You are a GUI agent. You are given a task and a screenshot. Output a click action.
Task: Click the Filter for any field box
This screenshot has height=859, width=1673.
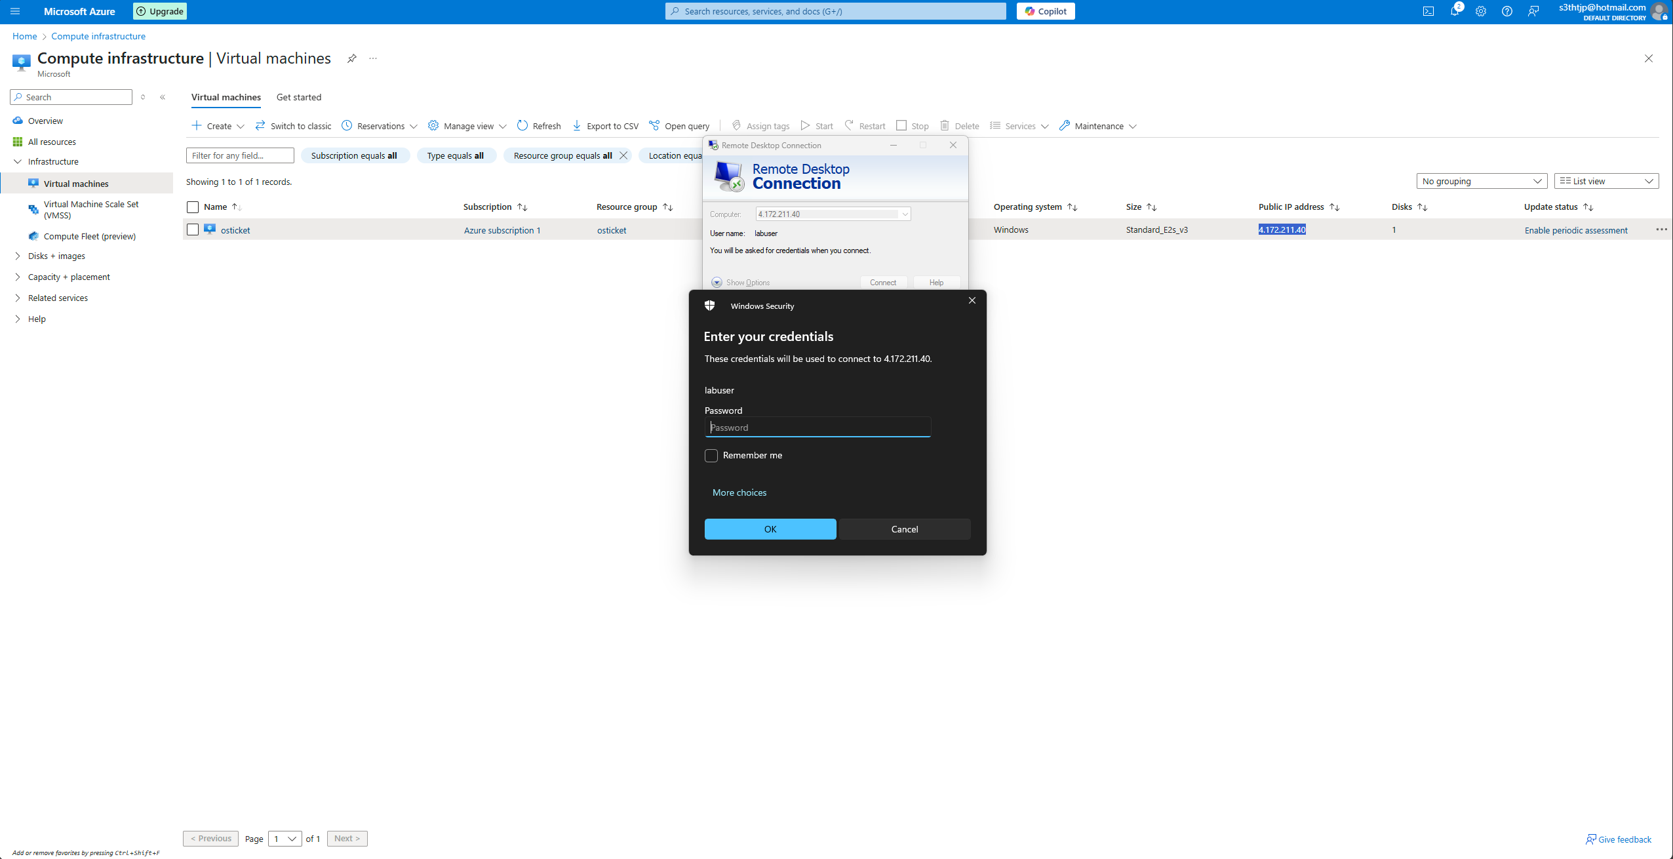point(240,155)
